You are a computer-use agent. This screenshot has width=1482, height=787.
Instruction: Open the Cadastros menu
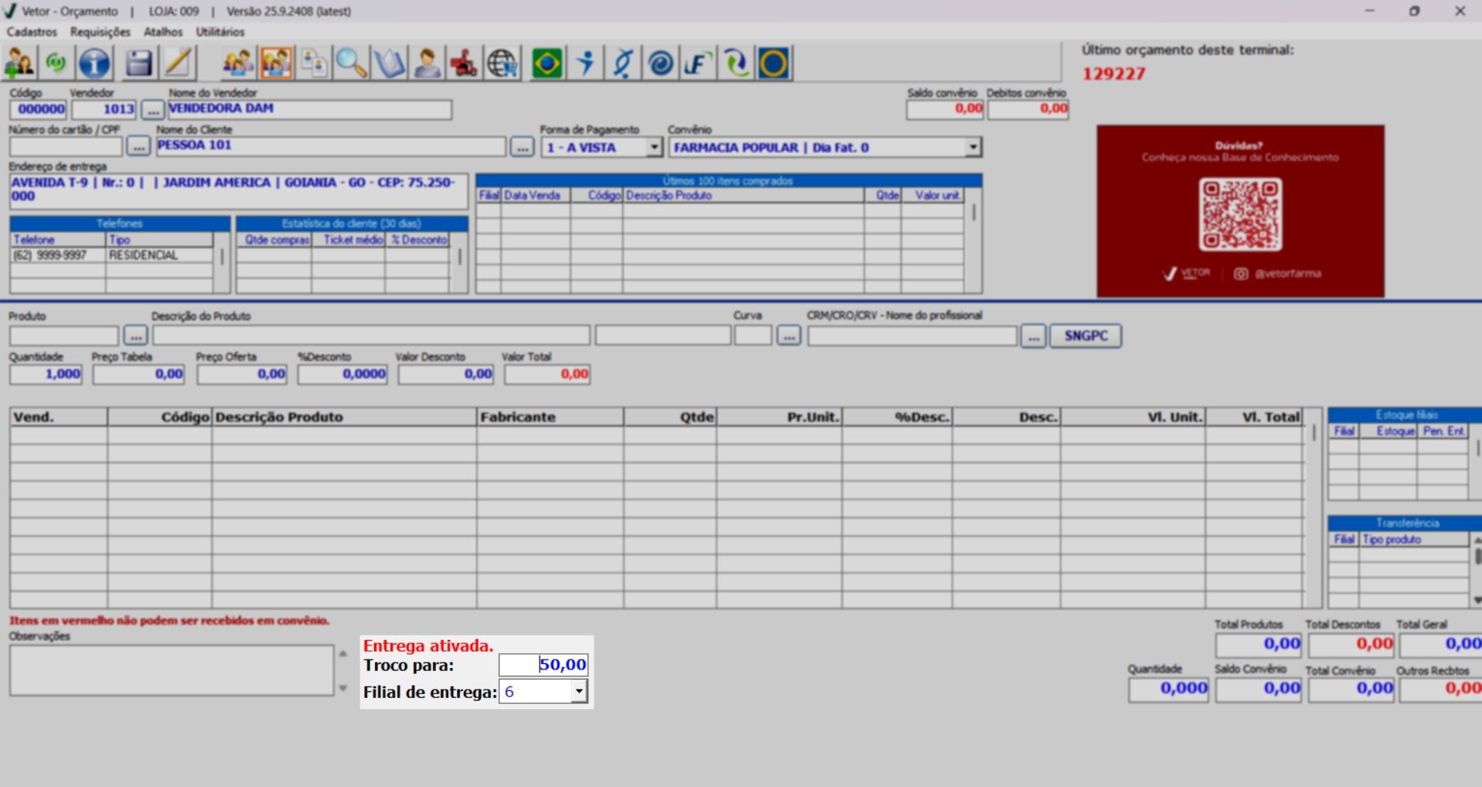point(32,32)
